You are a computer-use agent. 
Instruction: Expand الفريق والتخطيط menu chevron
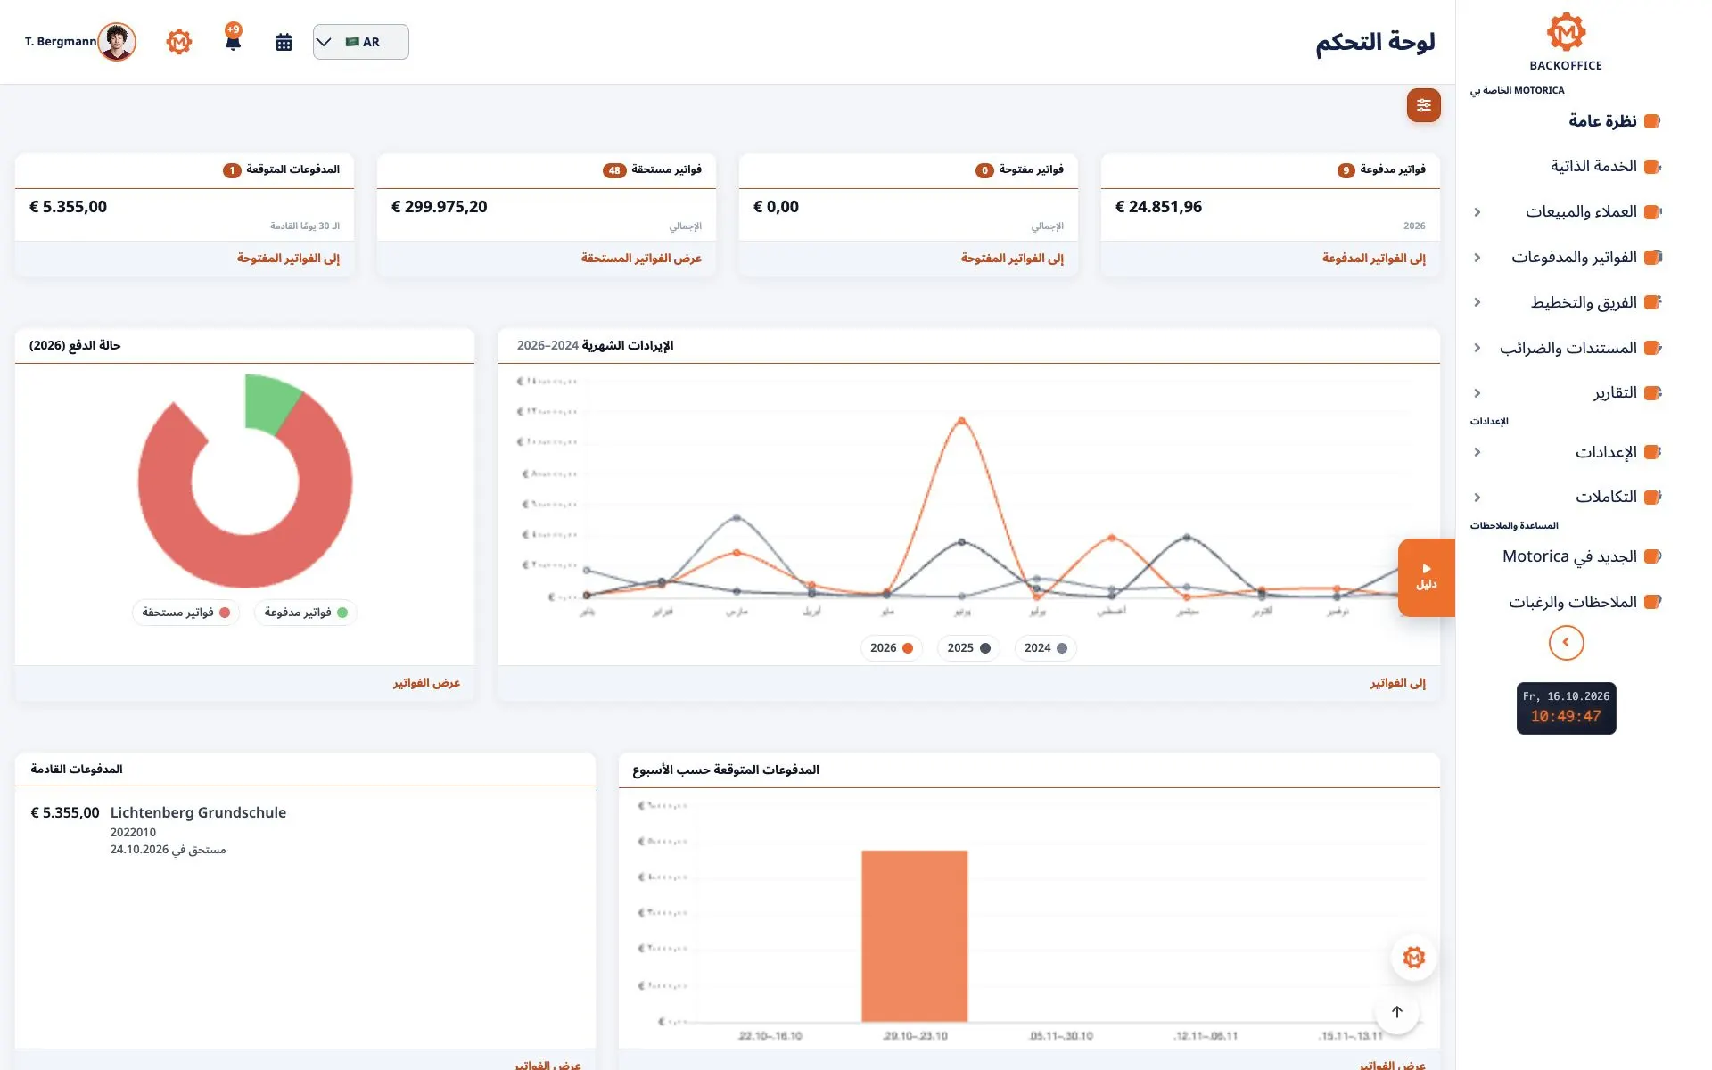1477,302
